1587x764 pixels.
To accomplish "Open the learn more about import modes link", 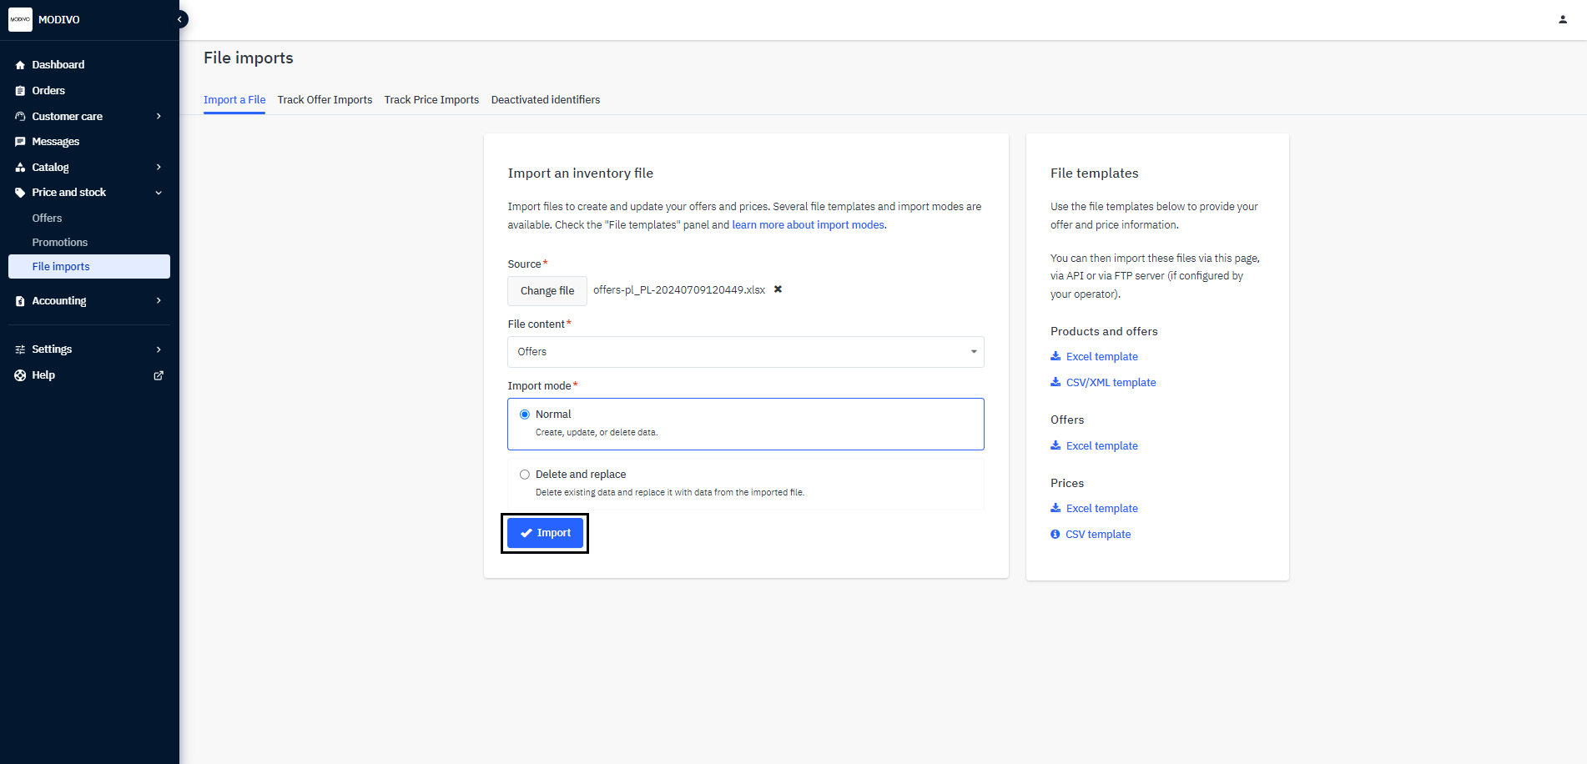I will pos(808,225).
